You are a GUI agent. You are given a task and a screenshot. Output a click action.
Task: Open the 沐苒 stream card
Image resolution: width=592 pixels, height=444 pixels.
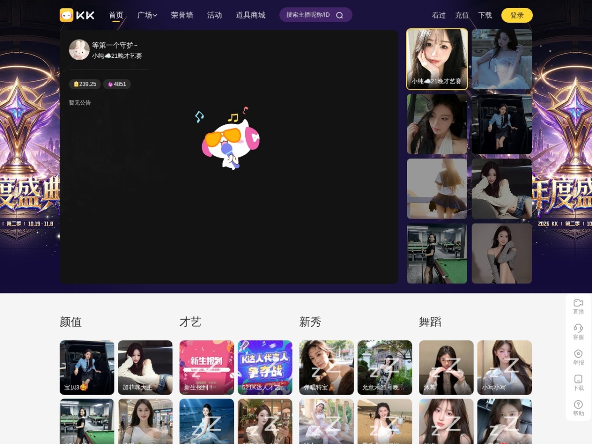coord(446,368)
